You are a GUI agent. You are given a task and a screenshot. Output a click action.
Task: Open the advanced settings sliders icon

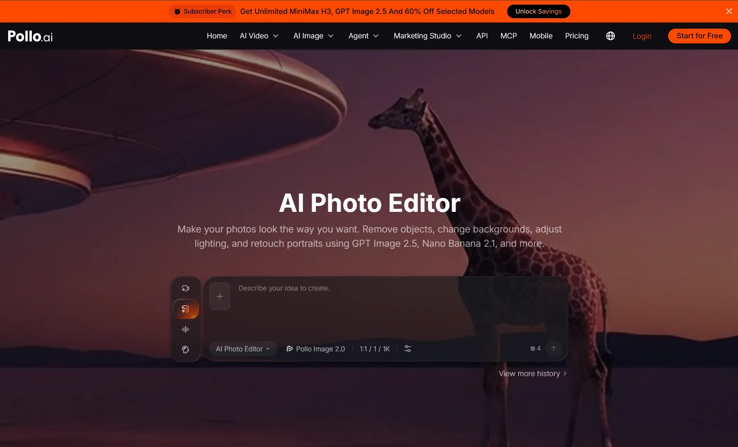tap(408, 349)
